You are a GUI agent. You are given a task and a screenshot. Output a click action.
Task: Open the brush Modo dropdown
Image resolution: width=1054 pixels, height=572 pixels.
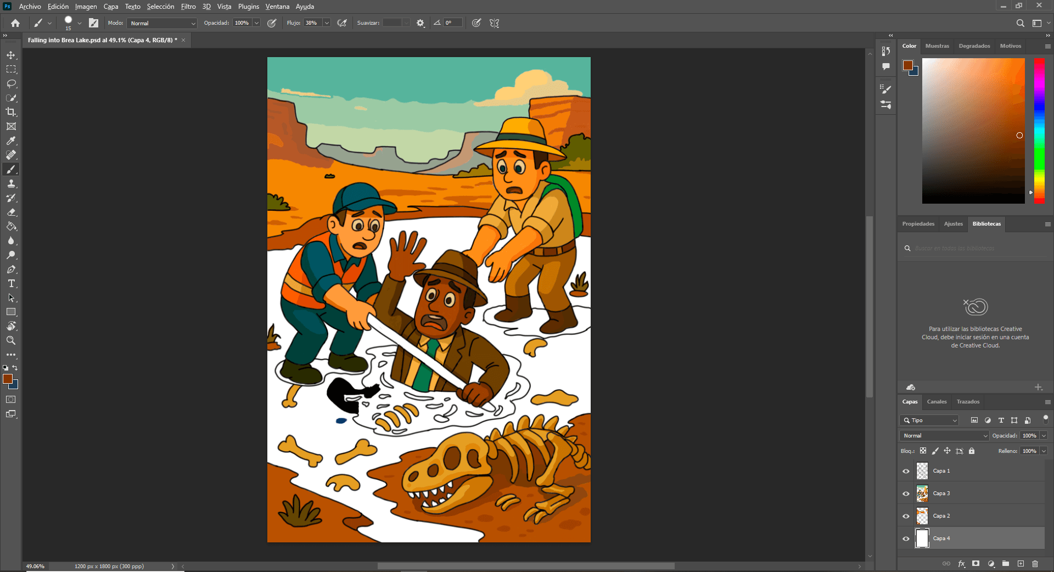(162, 23)
